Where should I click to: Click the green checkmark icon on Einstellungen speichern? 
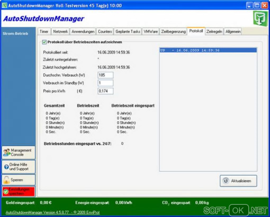[x=6, y=192]
